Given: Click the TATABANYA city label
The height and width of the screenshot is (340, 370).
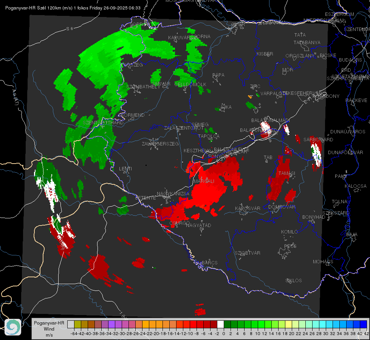Looking at the screenshot, I should (307, 43).
